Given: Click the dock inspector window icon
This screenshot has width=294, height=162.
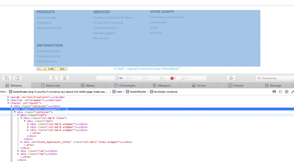Looking at the screenshot, I should [7, 78].
